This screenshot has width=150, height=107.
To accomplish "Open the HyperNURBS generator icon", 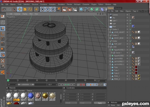I will 92,9.
